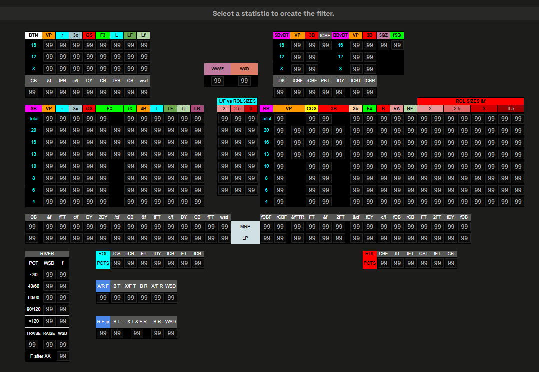539x372 pixels.
Task: Click the WSD value beside WWSF
Action: (244, 81)
